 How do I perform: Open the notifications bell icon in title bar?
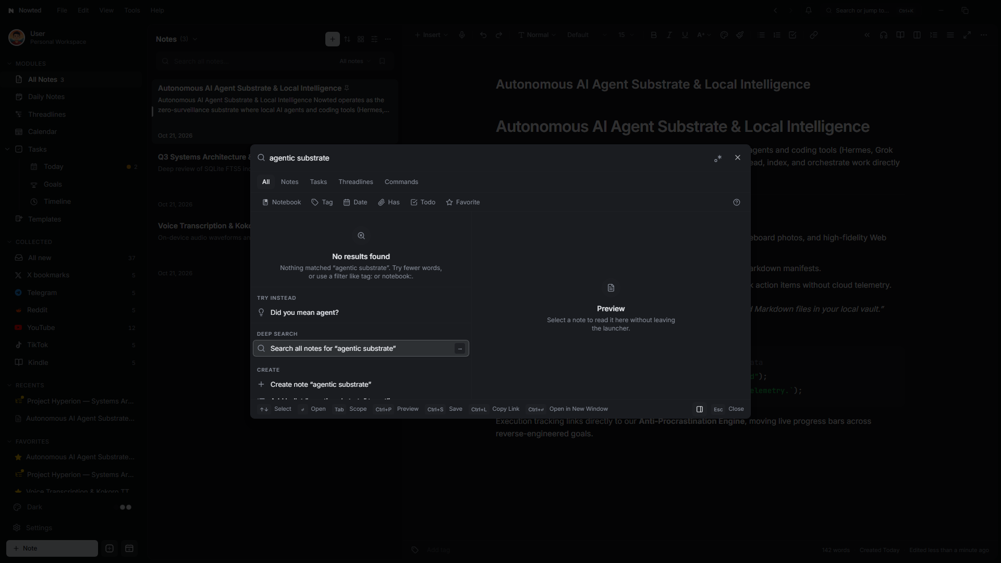(809, 10)
